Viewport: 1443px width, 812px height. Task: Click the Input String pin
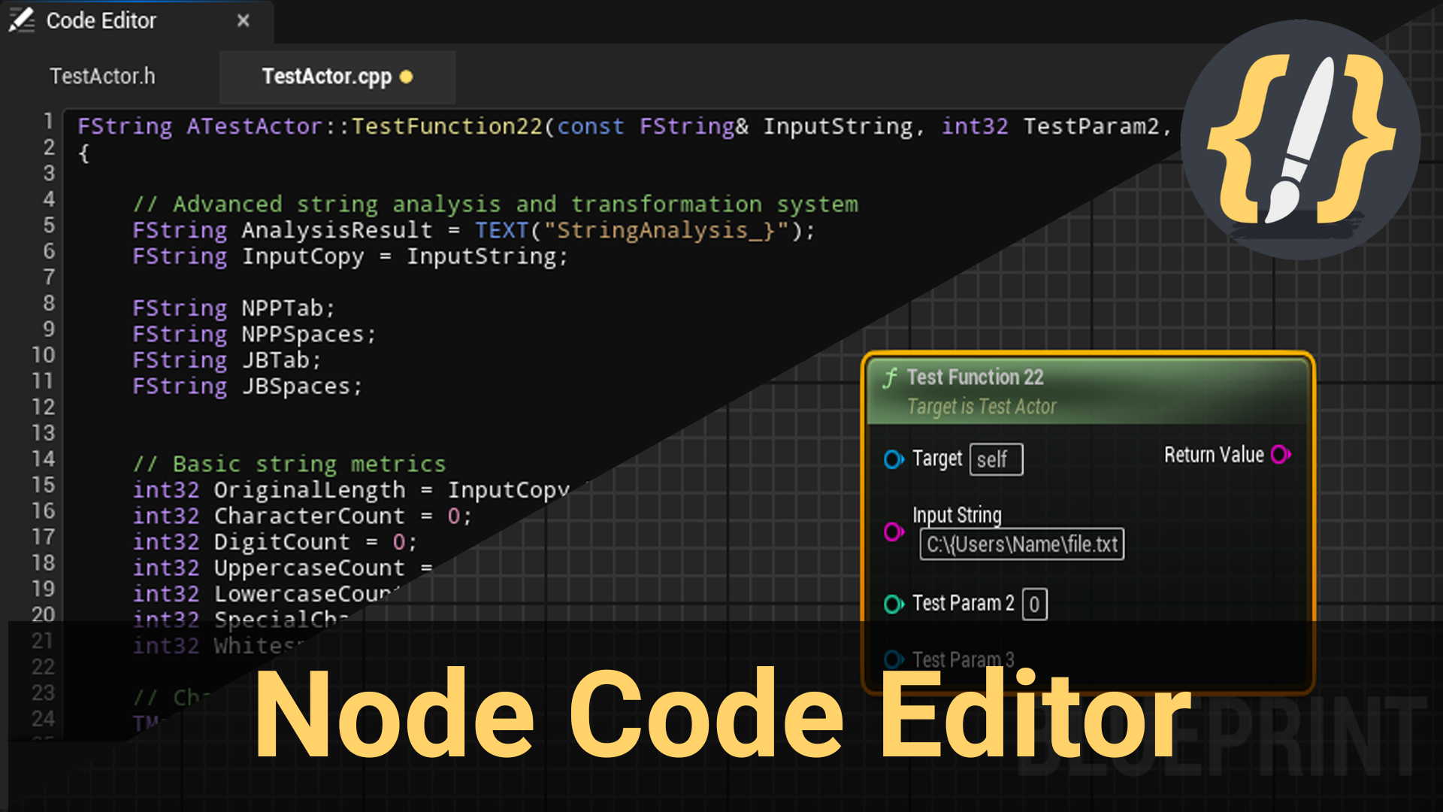893,532
